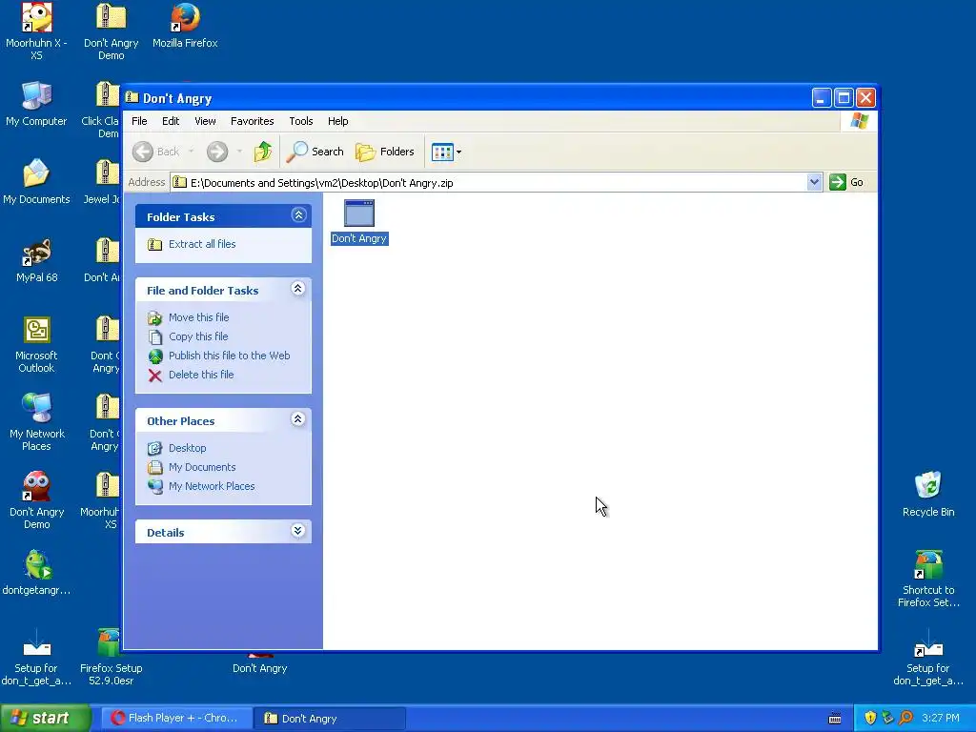Select My Computer desktop icon

[37, 104]
